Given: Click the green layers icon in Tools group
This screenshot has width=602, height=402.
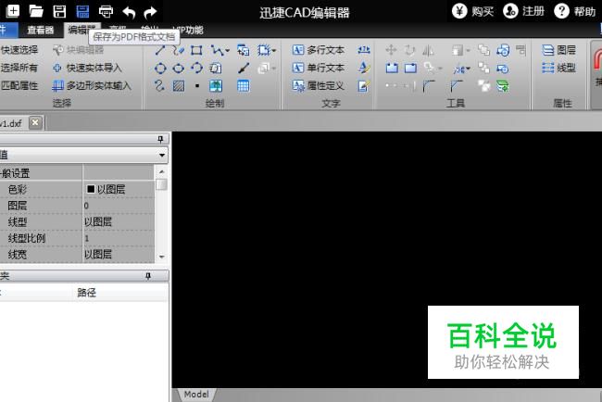Looking at the screenshot, I should (x=503, y=86).
